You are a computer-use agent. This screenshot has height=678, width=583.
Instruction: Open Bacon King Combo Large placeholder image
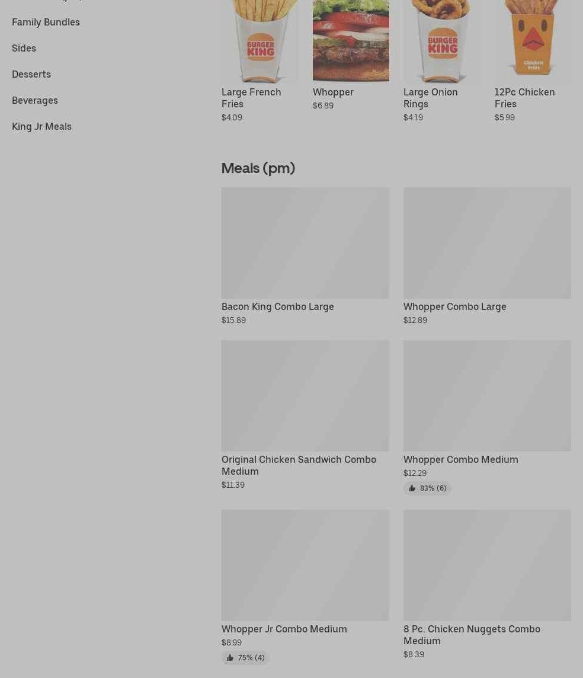click(305, 243)
